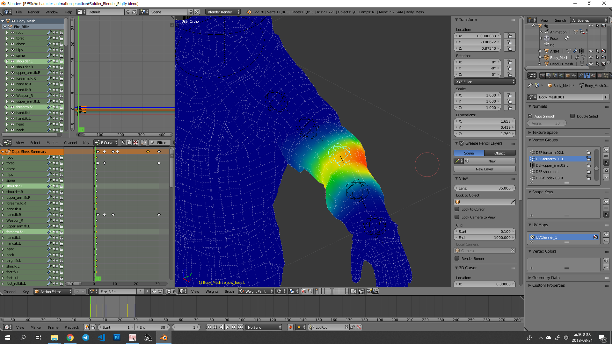Viewport: 612px width, 344px height.
Task: Open the Particles properties tab icon
Action: (606, 75)
